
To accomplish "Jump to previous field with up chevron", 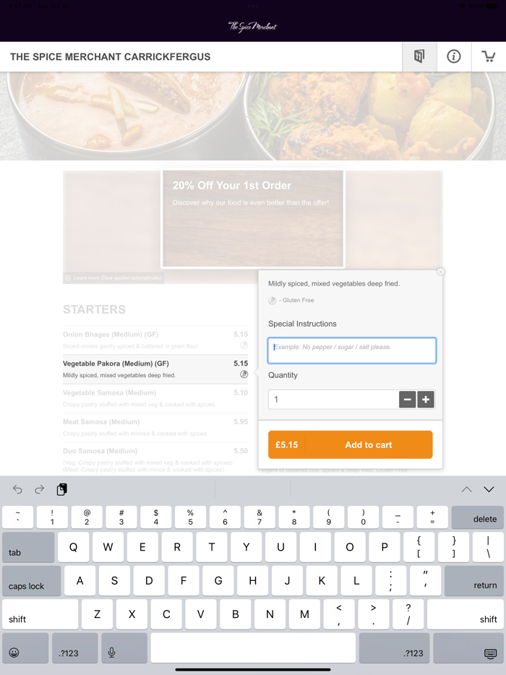I will pos(466,489).
